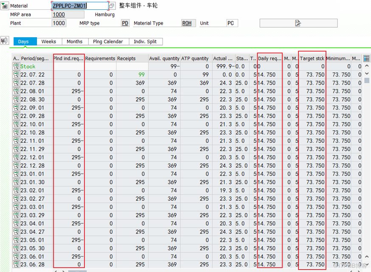Open details icon for the 23.06.28 row
The width and height of the screenshot is (371, 272).
click(x=16, y=265)
